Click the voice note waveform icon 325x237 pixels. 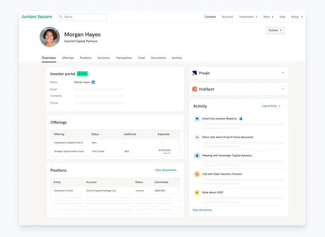(x=197, y=137)
